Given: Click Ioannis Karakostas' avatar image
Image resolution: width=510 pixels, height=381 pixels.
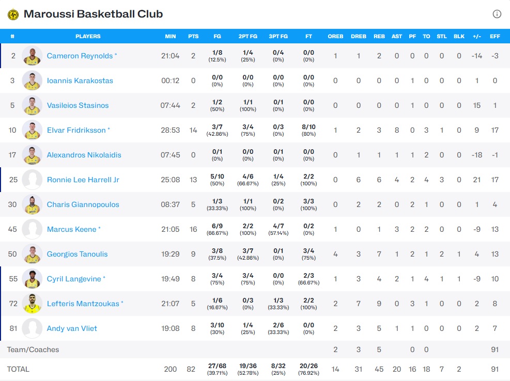Looking at the screenshot, I should [x=33, y=81].
